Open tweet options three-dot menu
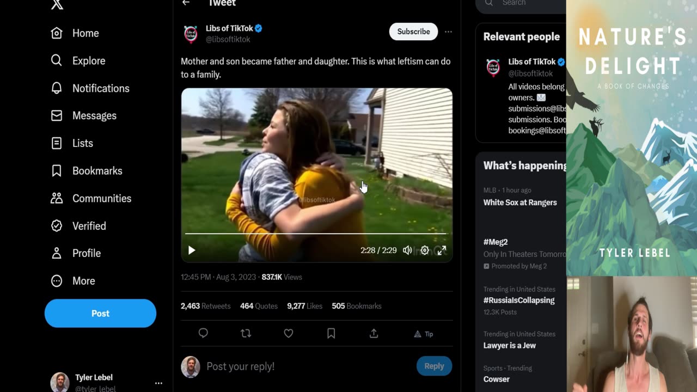The image size is (697, 392). (448, 32)
